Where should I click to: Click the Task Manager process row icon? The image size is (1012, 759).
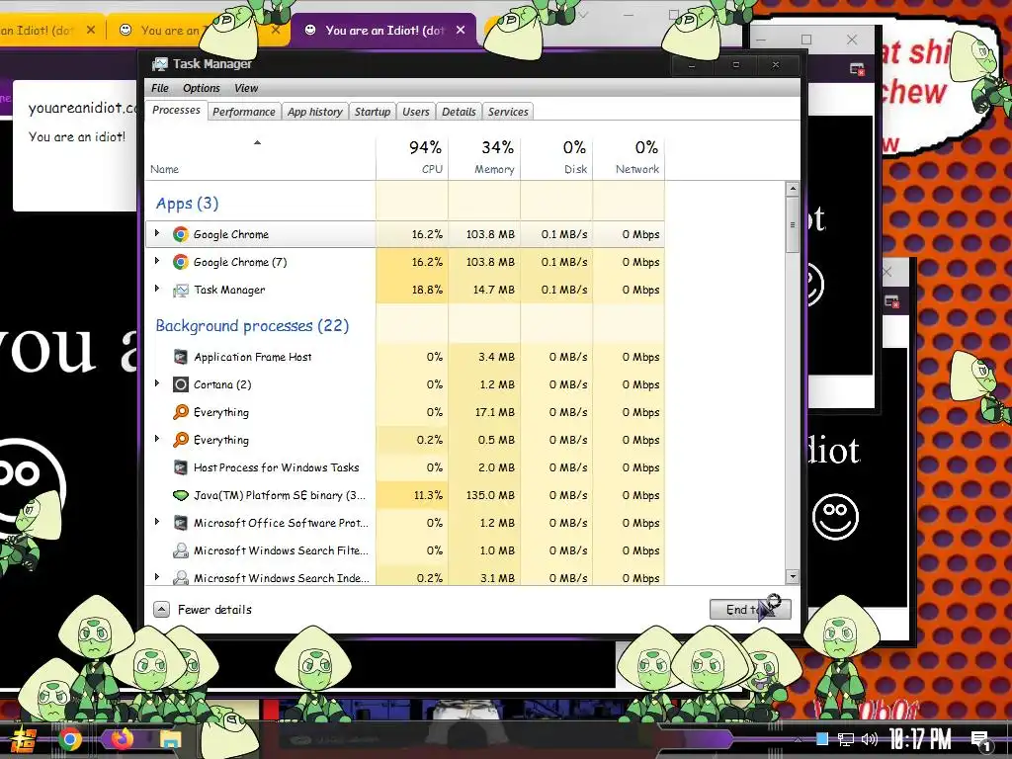tap(181, 290)
